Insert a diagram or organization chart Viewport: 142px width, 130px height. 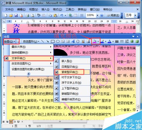click(78, 41)
